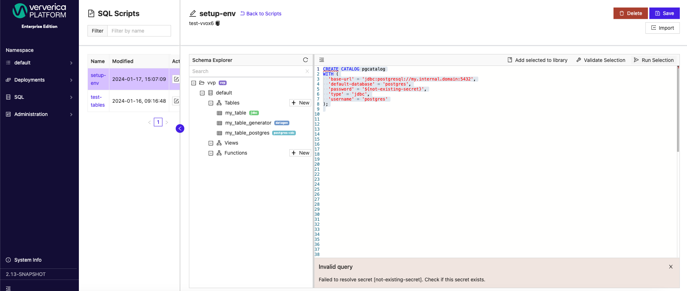Select my_table_postgres in schema tree
687x291 pixels.
point(247,133)
